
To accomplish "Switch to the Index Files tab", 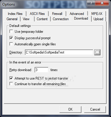I will [x=15, y=14].
